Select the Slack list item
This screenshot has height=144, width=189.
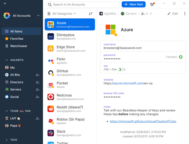[x=70, y=133]
